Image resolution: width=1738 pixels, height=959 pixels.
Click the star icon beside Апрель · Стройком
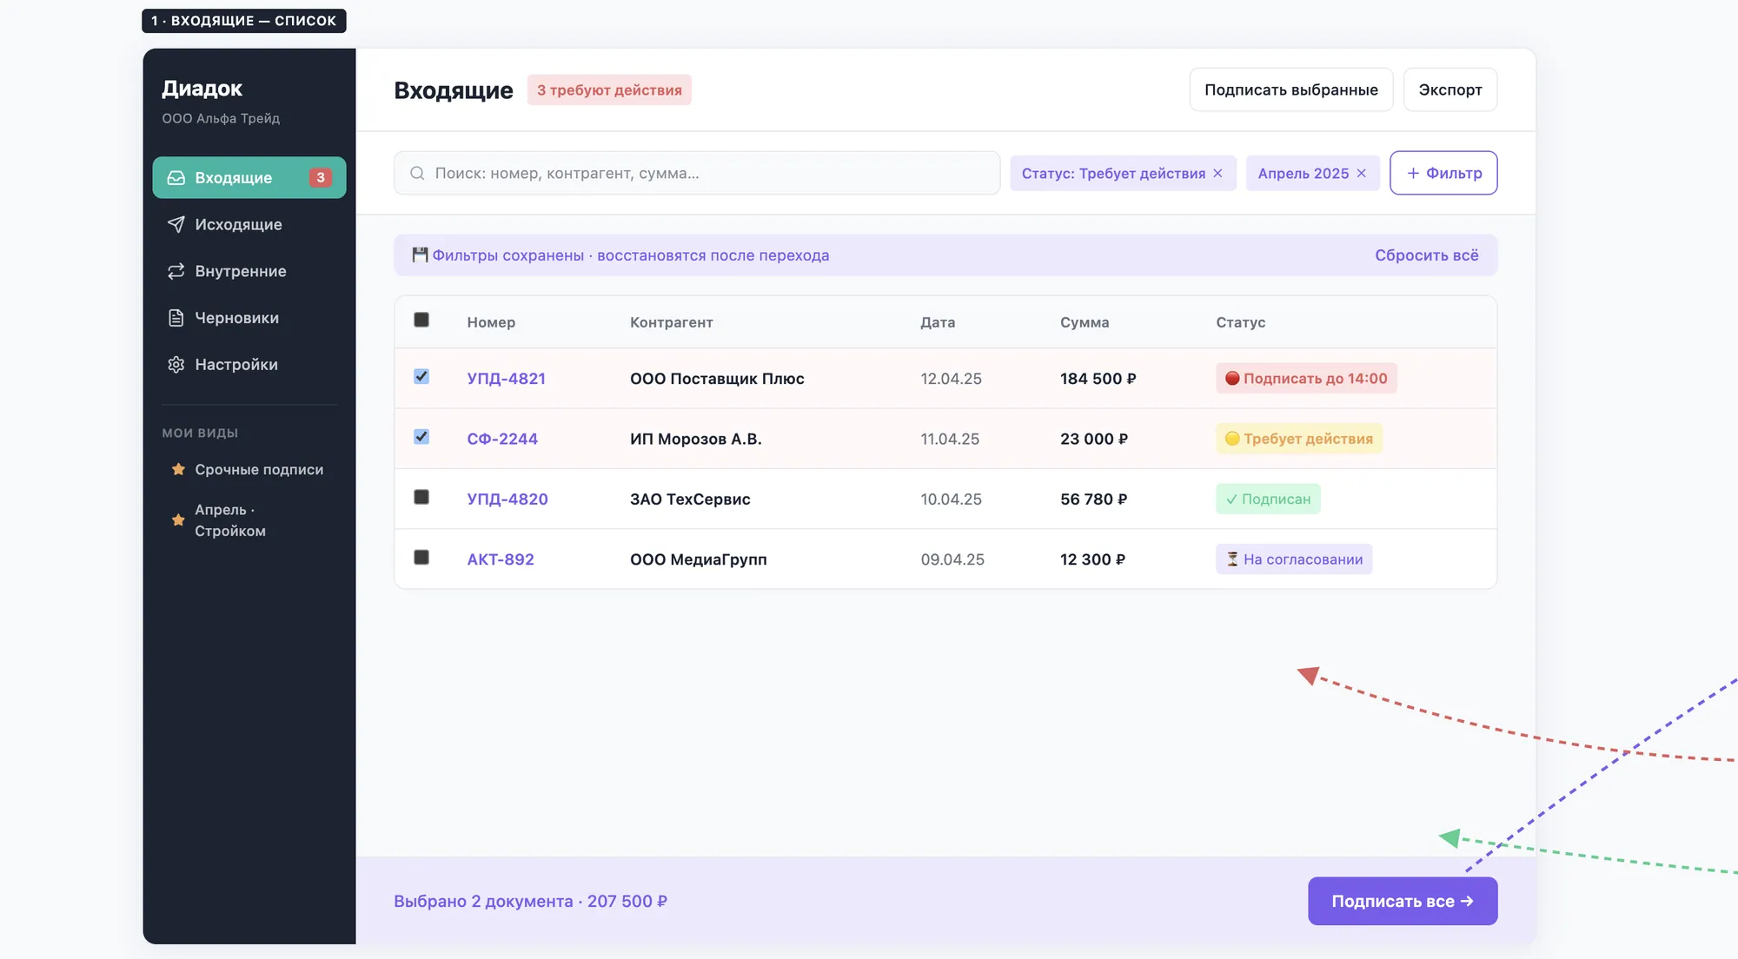point(178,520)
